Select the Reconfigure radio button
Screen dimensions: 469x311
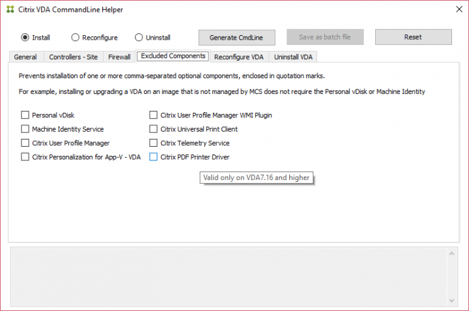75,37
